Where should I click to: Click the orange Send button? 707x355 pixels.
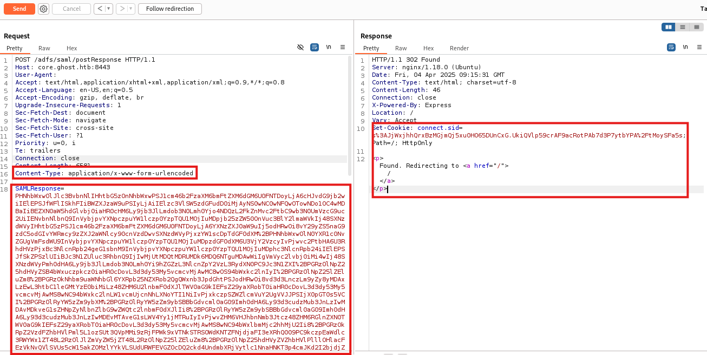19,9
